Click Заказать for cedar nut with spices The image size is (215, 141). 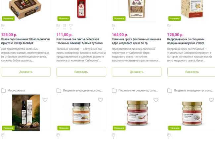(x=191, y=72)
